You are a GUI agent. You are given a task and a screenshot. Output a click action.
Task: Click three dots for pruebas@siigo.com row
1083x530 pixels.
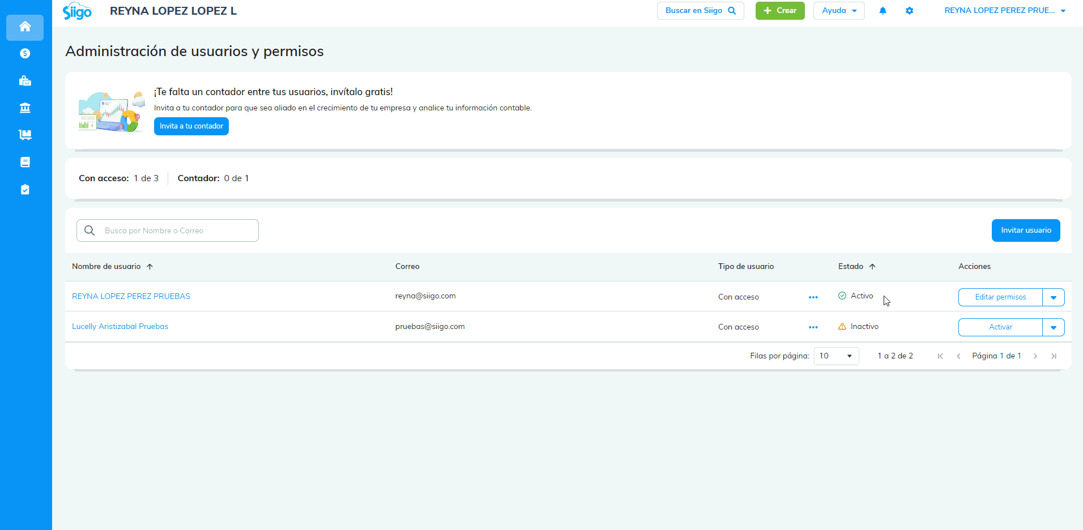(x=813, y=327)
